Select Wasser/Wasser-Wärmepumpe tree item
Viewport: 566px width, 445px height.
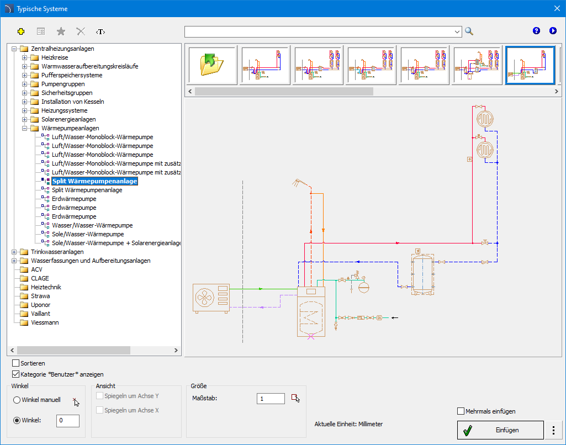(92, 225)
